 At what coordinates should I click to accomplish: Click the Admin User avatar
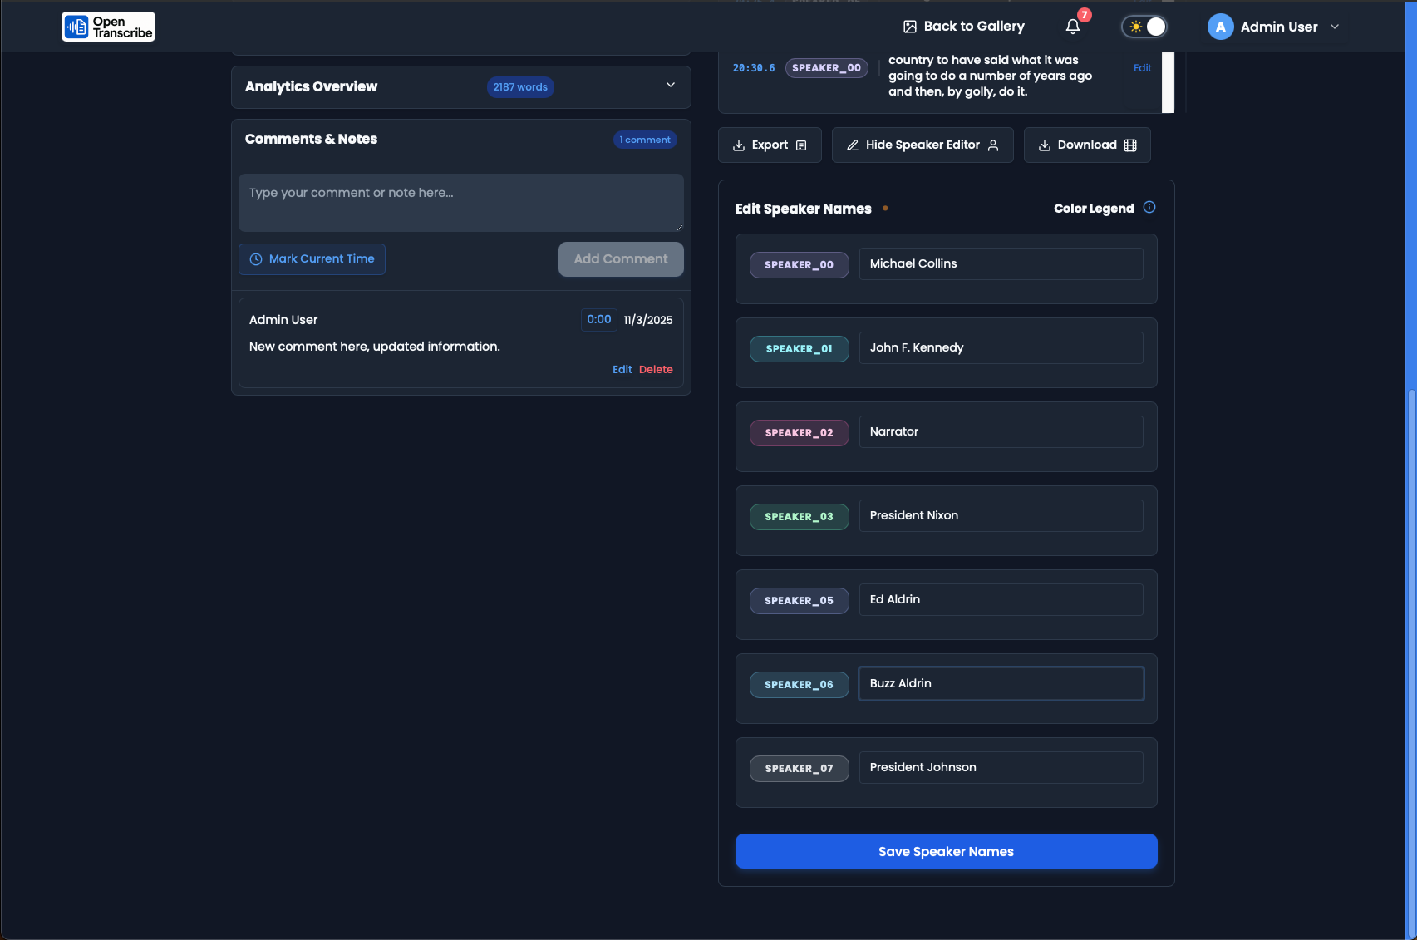click(x=1220, y=27)
